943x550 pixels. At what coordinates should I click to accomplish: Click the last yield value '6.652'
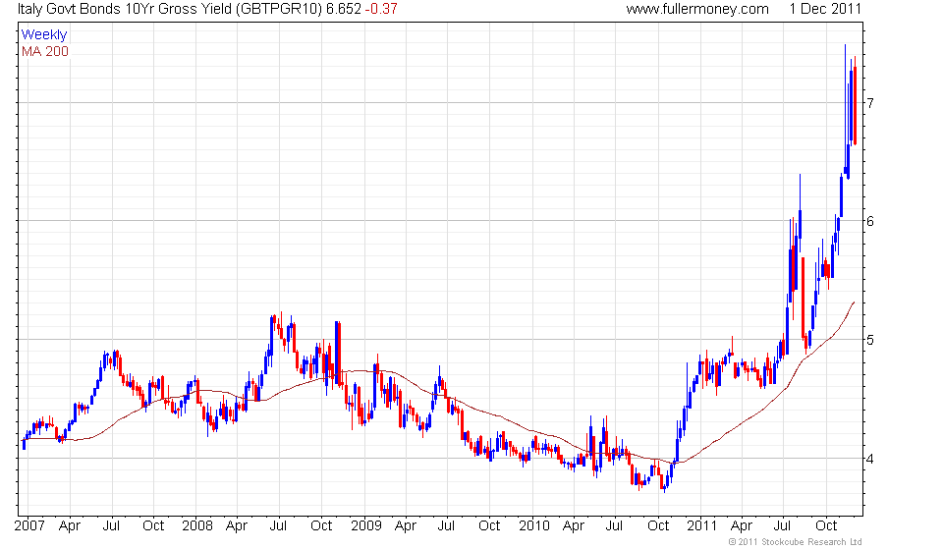coord(344,10)
